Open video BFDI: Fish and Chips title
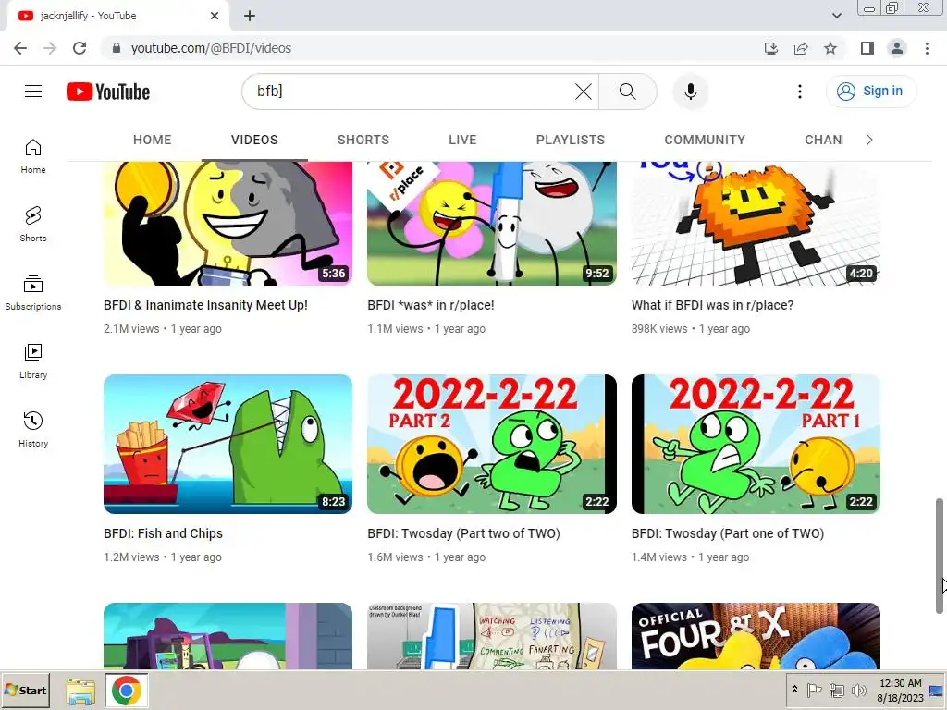Viewport: 947px width, 710px height. [x=163, y=533]
